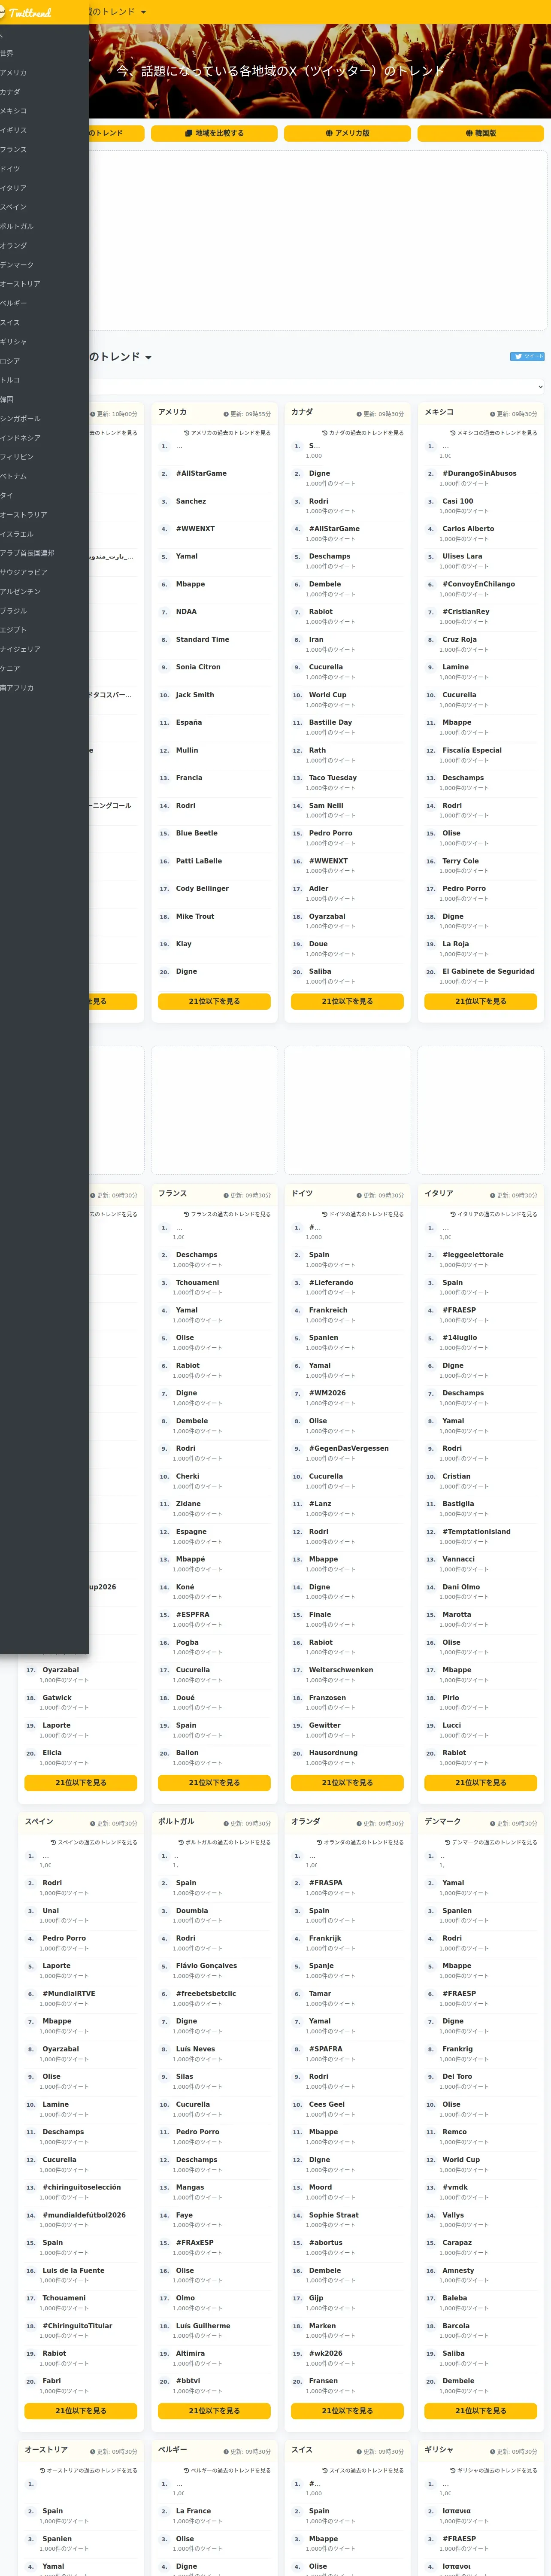
Task: Show ranks below 20 in the メキシコ card
Action: point(481,1001)
